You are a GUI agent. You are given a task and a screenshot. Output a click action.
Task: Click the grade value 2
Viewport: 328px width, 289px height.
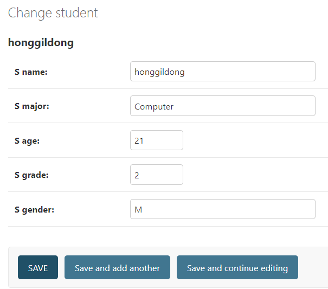[x=137, y=175]
